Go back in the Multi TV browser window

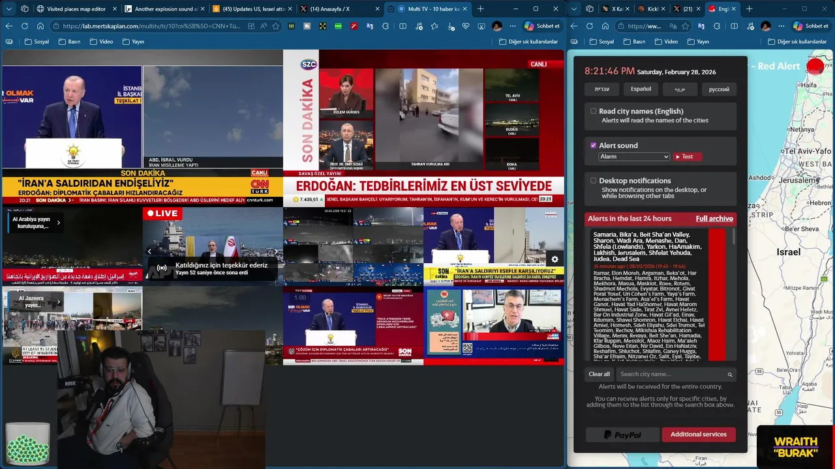pos(9,26)
